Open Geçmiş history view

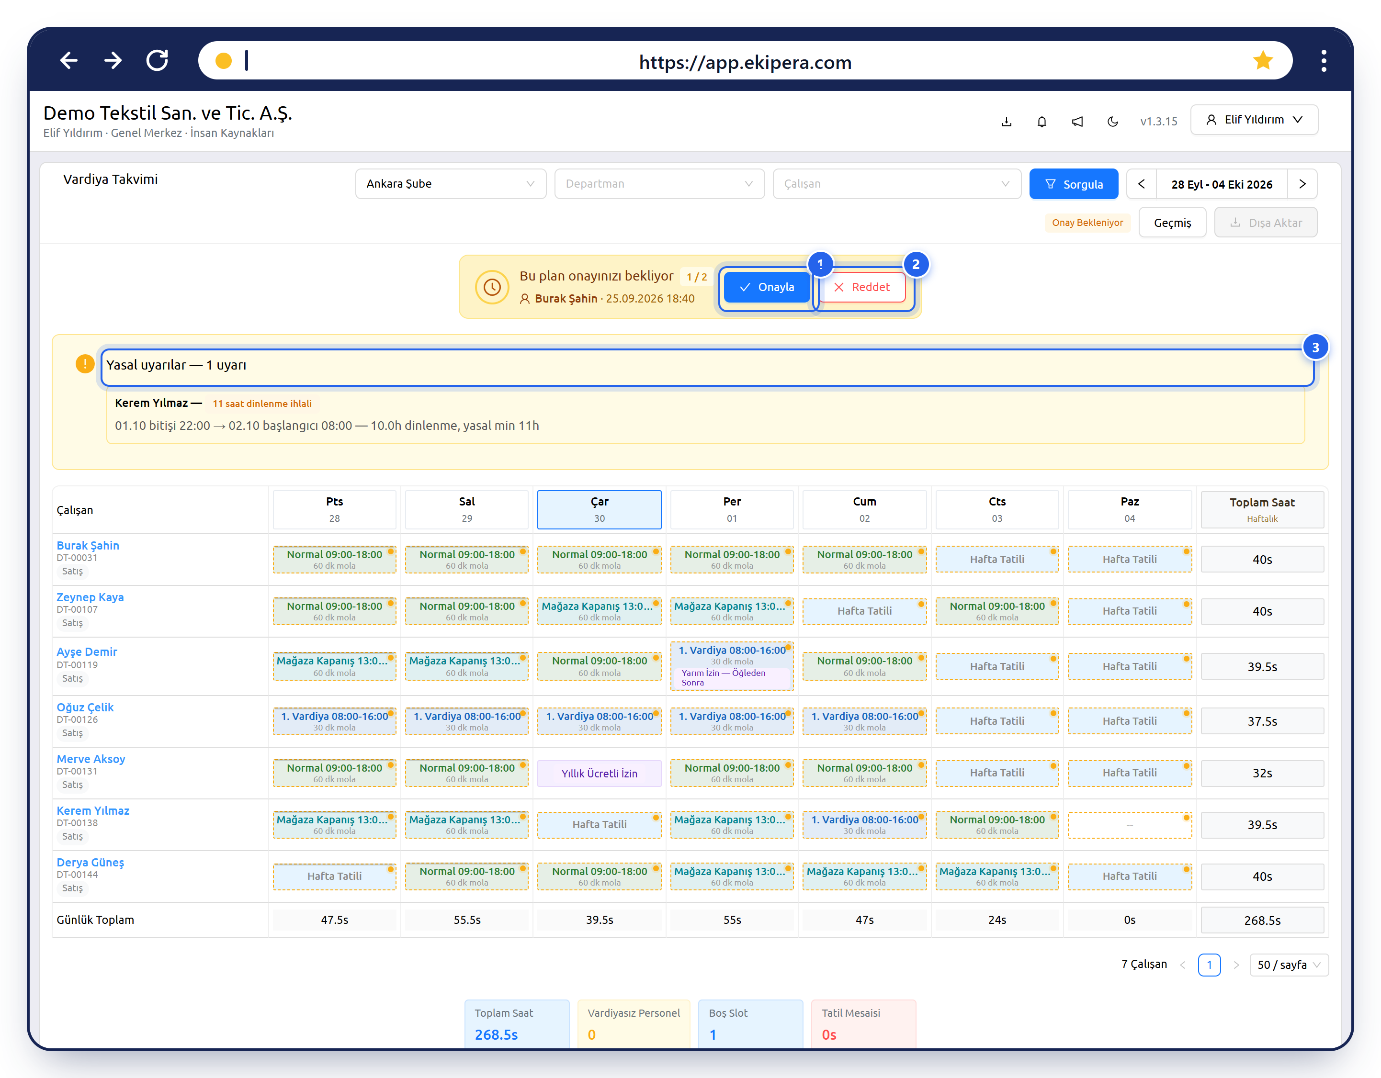click(x=1172, y=223)
